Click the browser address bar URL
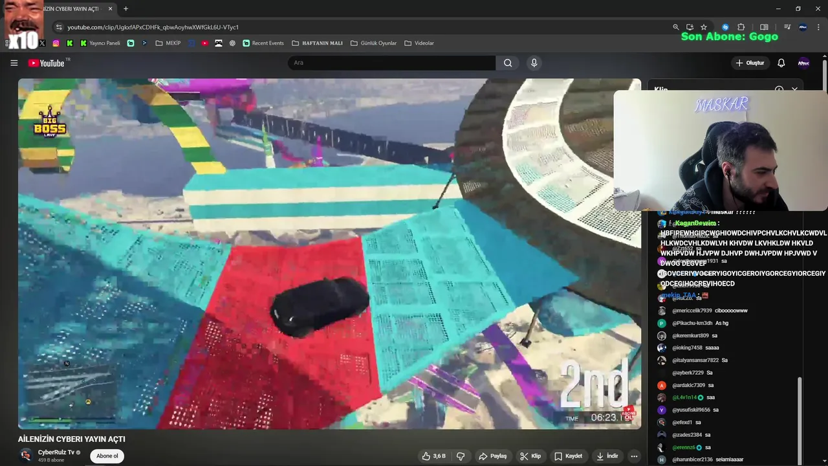This screenshot has width=828, height=466. click(153, 27)
